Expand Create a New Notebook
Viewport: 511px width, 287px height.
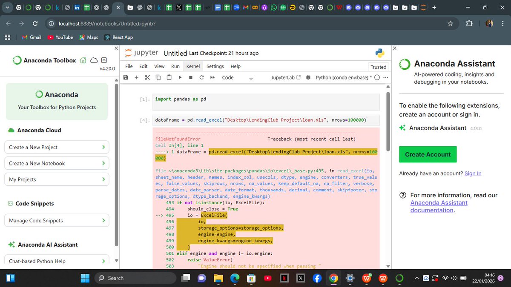pyautogui.click(x=57, y=163)
